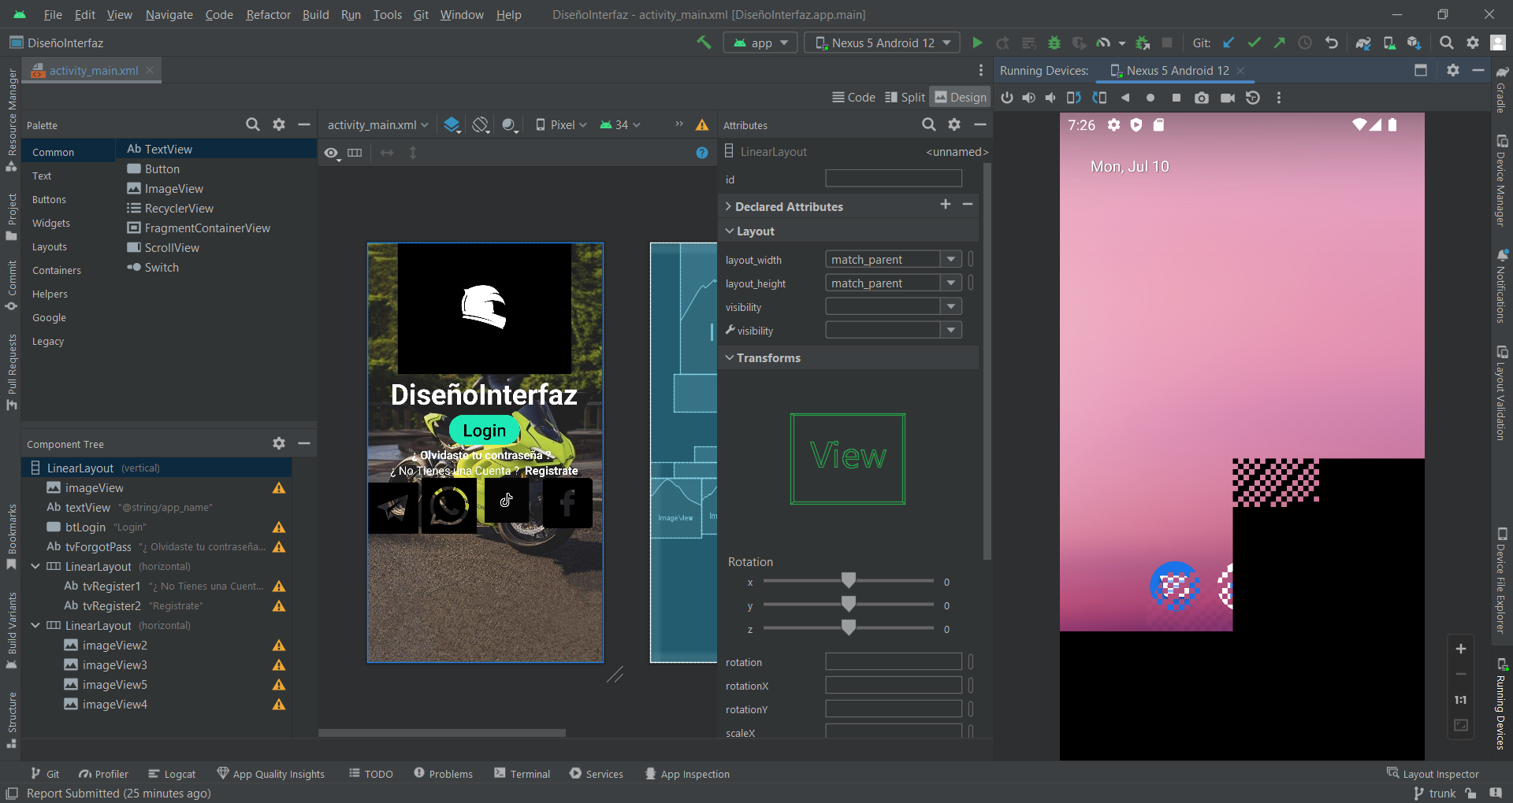
Task: Open the layout warnings triangle icon
Action: 702,124
